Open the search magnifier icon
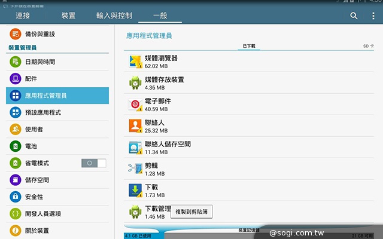The height and width of the screenshot is (239, 383). [x=354, y=16]
